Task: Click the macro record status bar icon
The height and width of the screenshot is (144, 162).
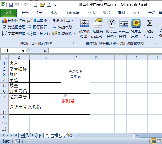Action: pyautogui.click(x=17, y=141)
